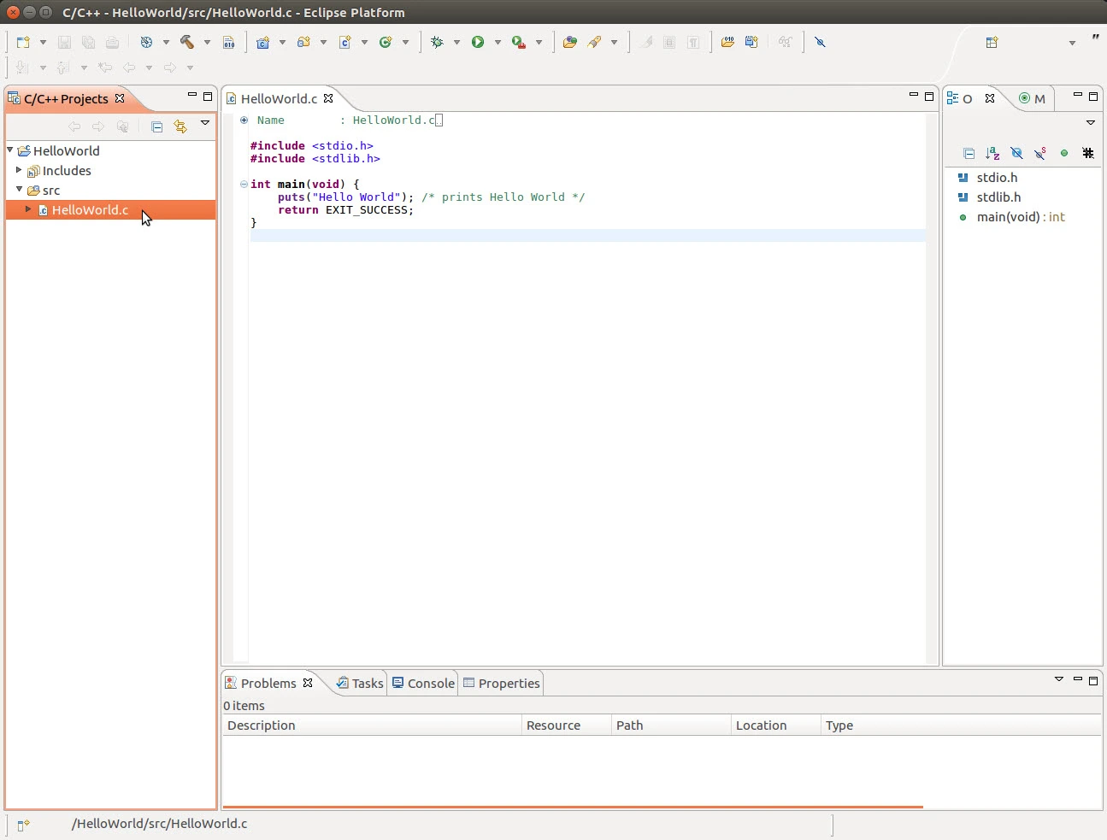Launch Debug with the bug icon
Image resolution: width=1107 pixels, height=840 pixels.
(437, 42)
